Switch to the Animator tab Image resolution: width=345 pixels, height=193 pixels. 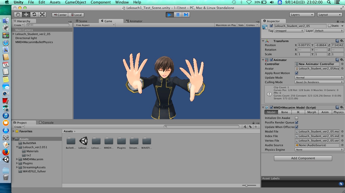tap(134, 21)
